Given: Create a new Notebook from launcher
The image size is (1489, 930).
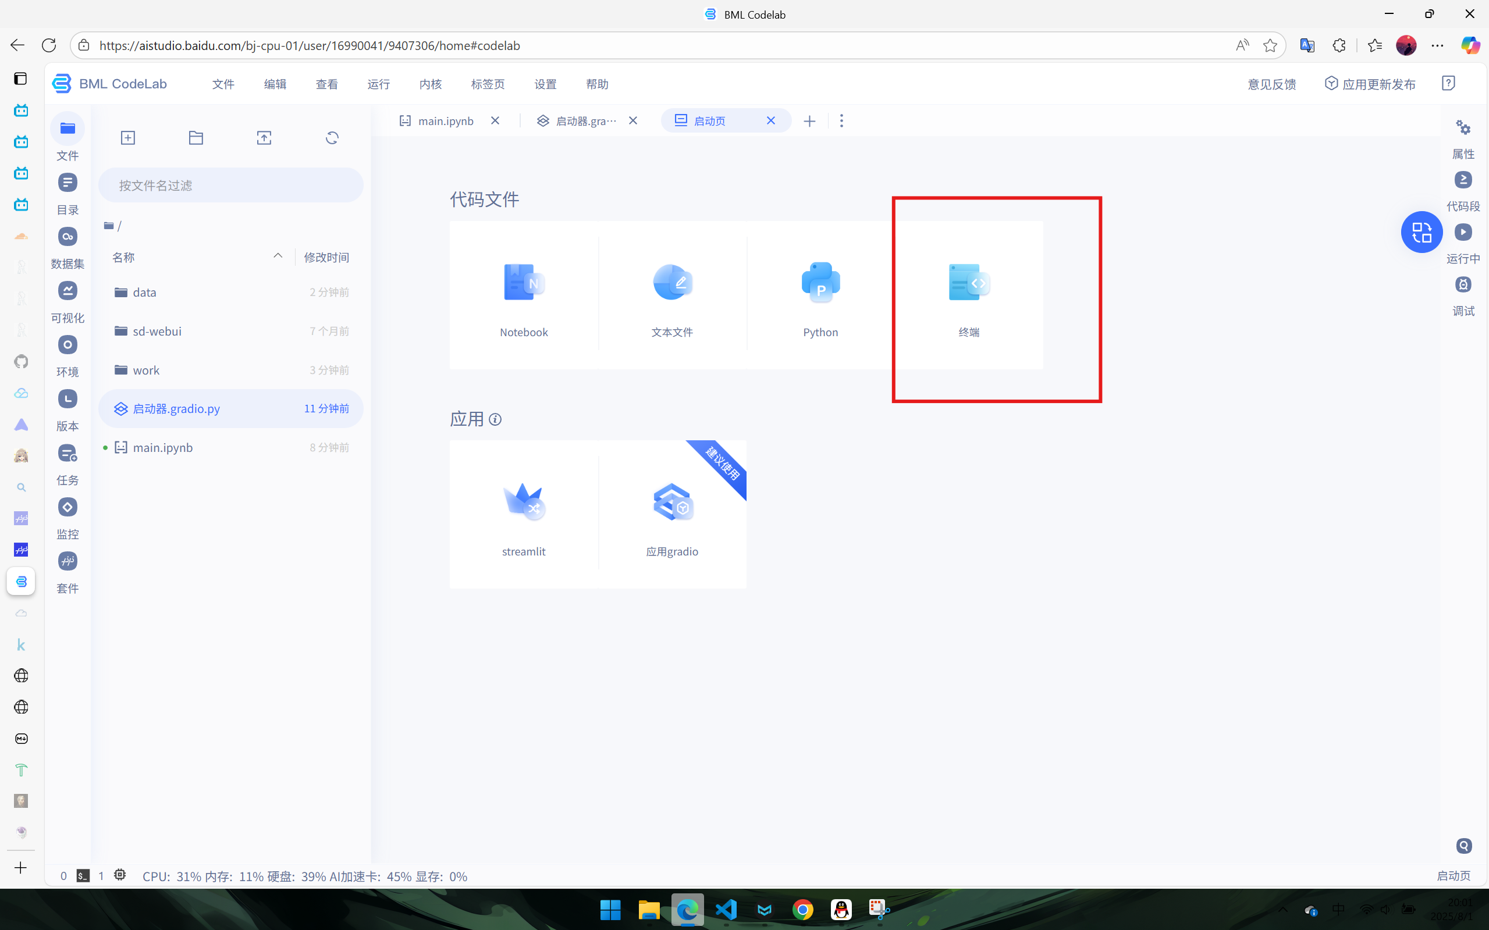Looking at the screenshot, I should click(x=524, y=295).
